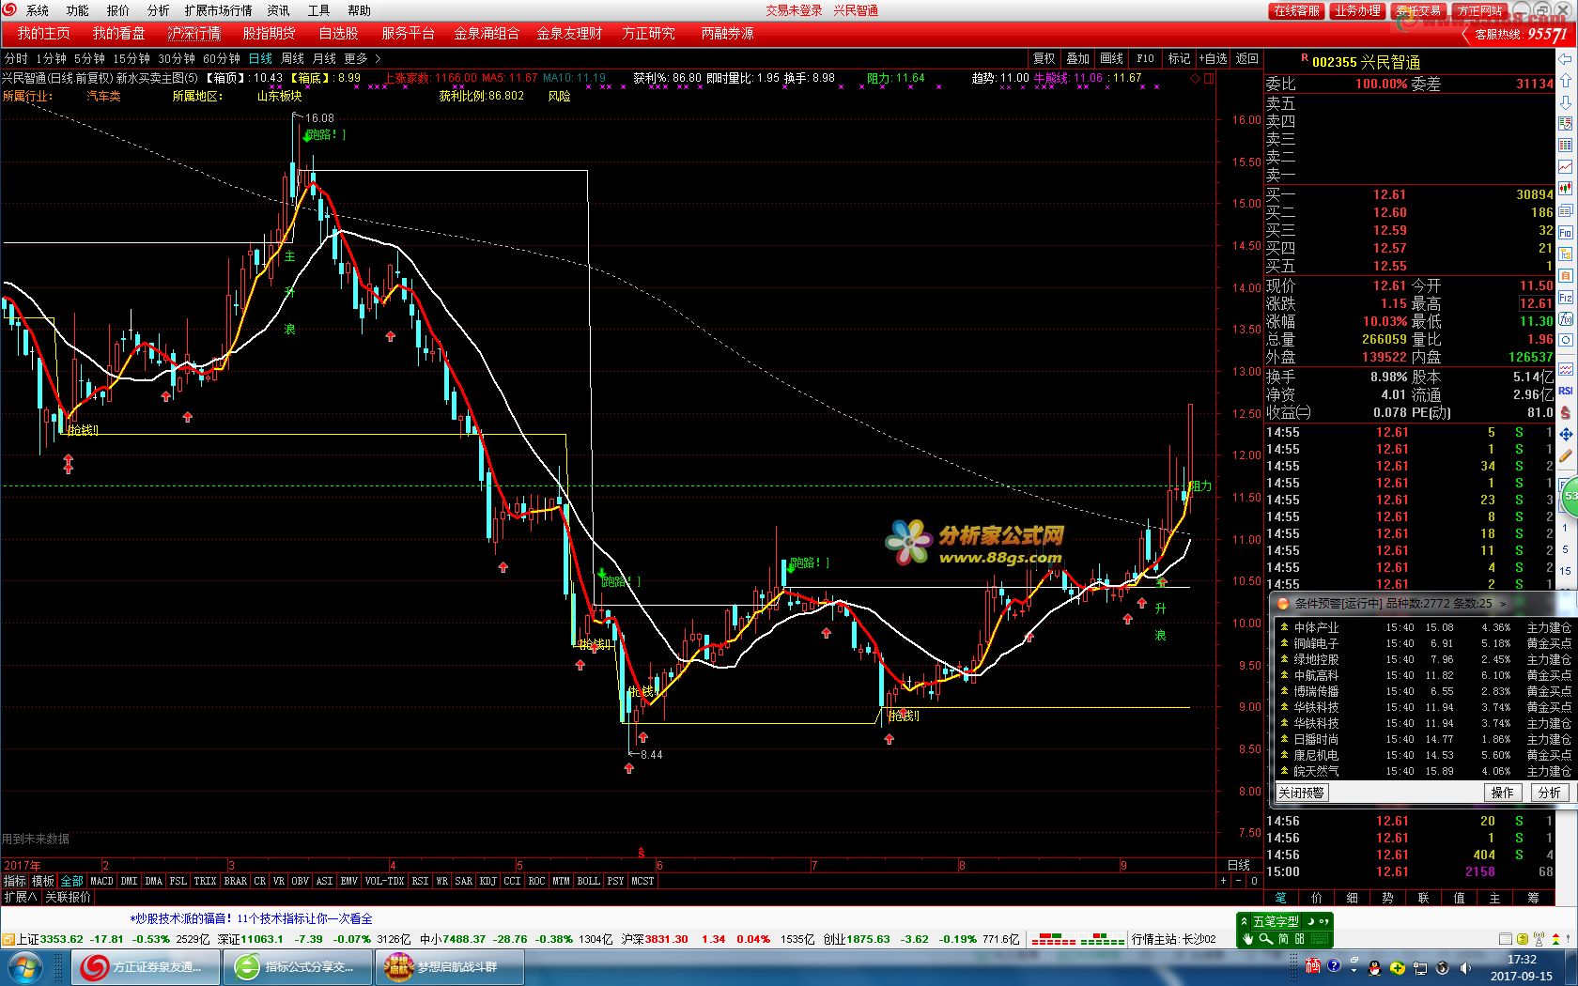Select the candlestick chart icon in sidebar
Image resolution: width=1578 pixels, height=986 pixels.
point(1566,189)
